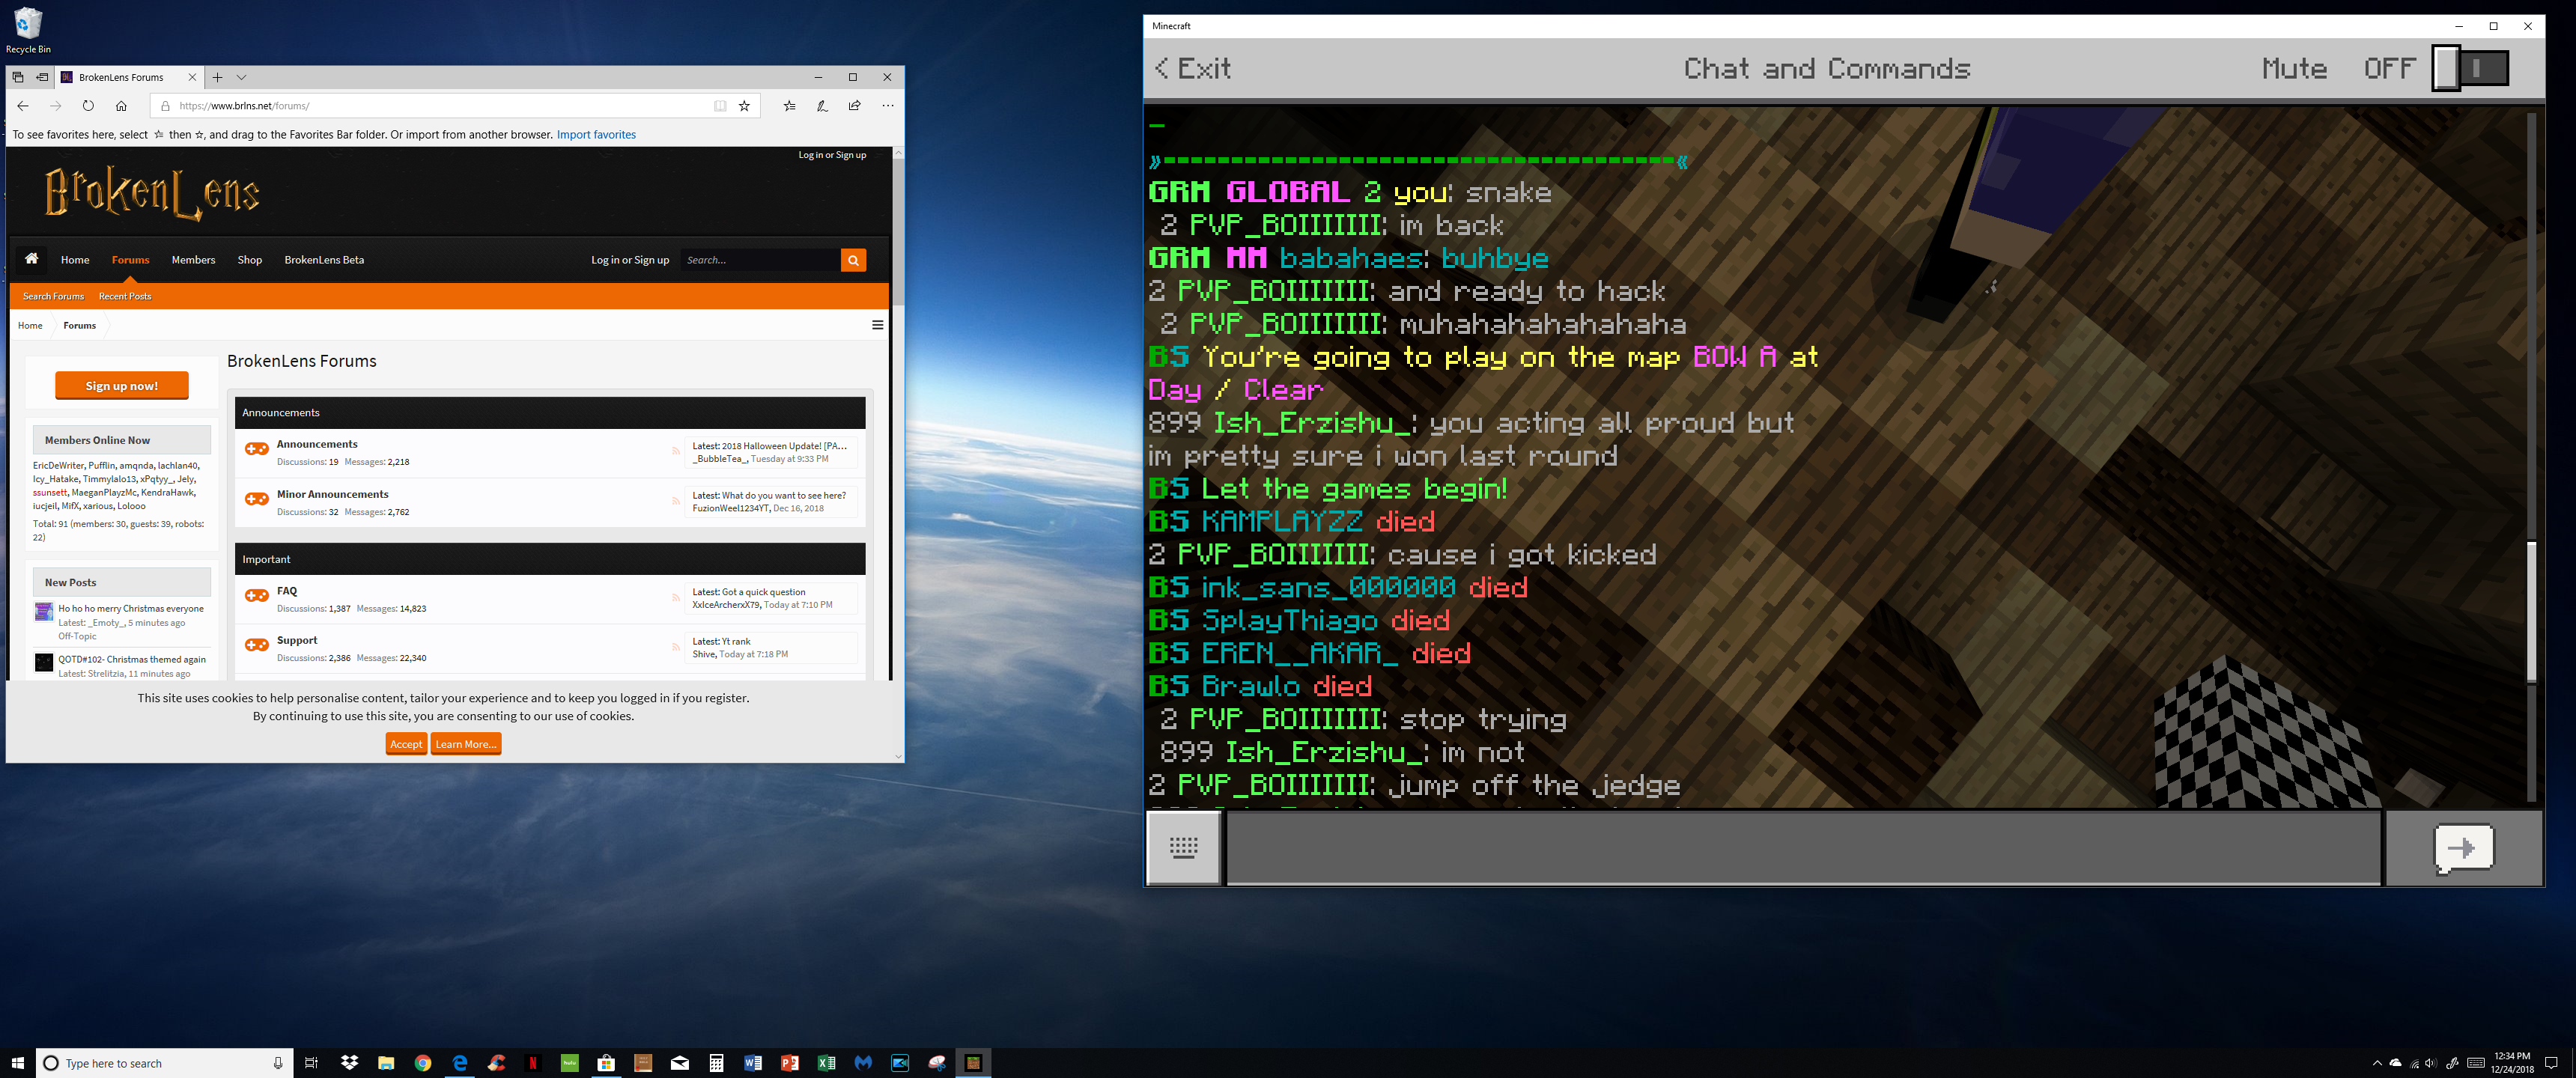Close the BrokenLens Forums tab
Screen dimensions: 2576x1078
pos(192,77)
